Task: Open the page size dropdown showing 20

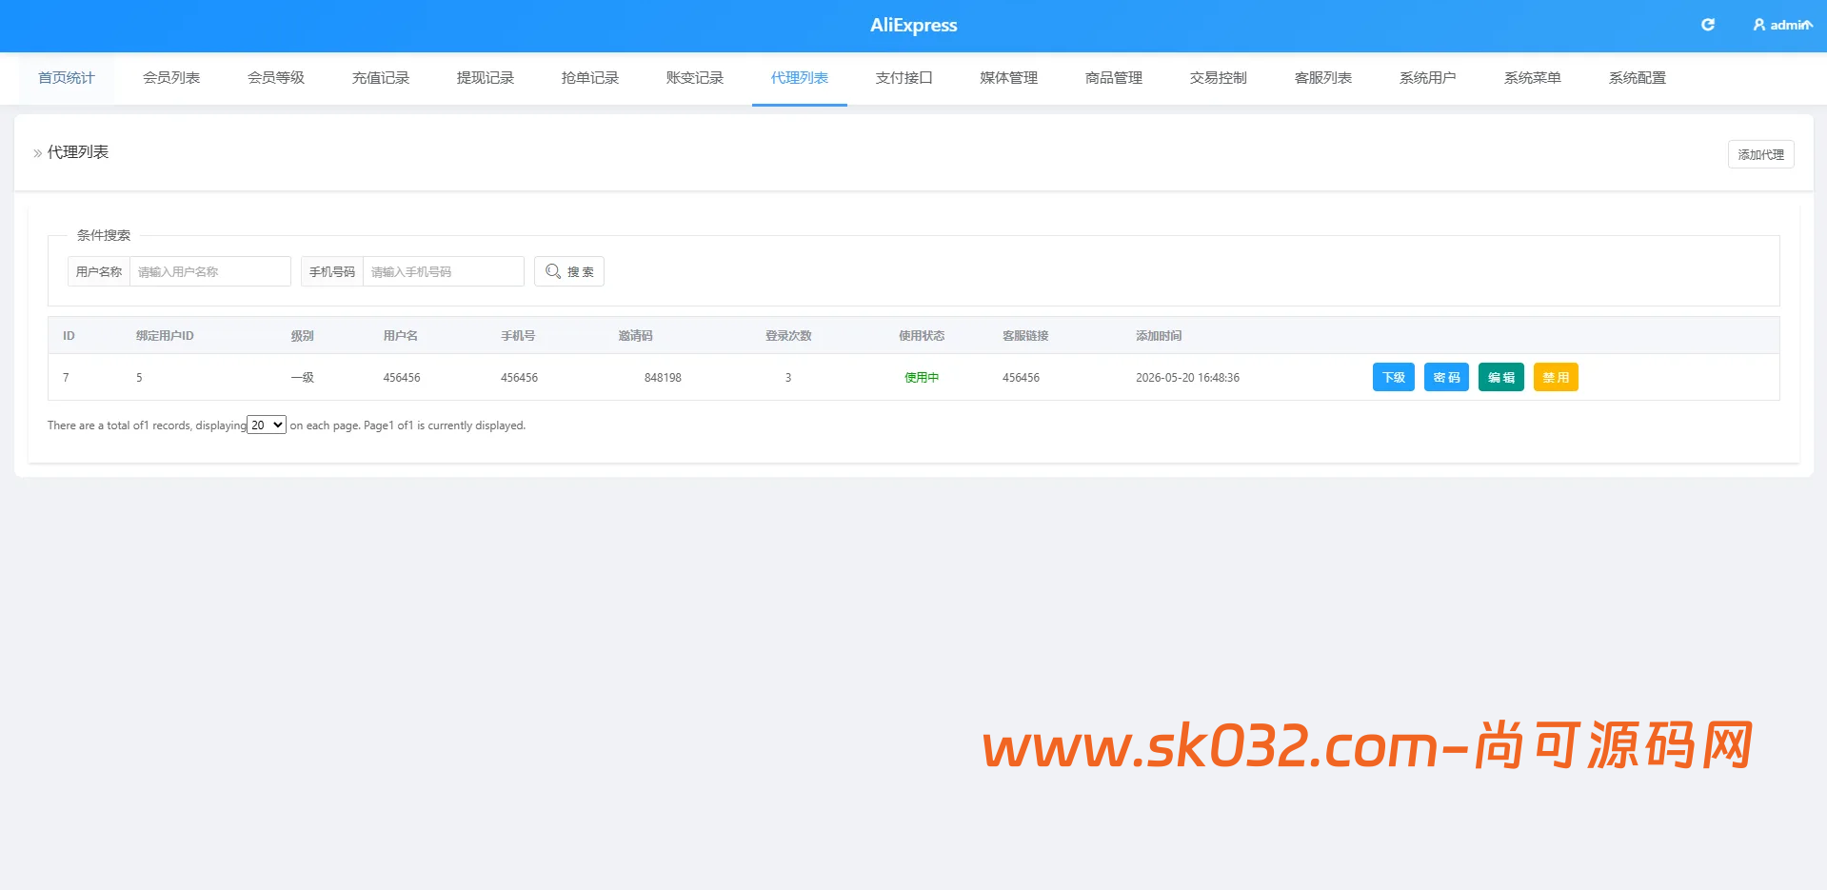Action: pyautogui.click(x=267, y=425)
